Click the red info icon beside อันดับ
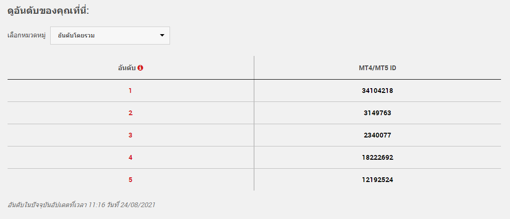510x219 pixels. (141, 68)
